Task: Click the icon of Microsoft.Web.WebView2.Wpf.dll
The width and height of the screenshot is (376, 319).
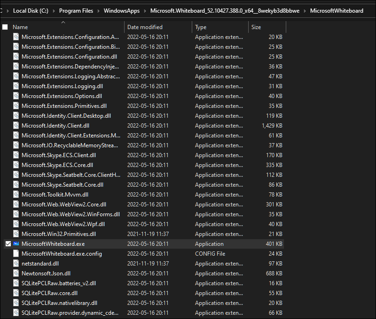Action: click(16, 224)
